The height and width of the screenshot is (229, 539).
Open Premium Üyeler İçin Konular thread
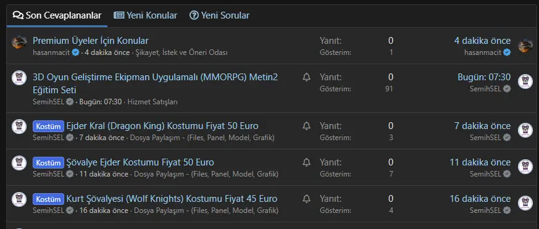click(x=91, y=41)
